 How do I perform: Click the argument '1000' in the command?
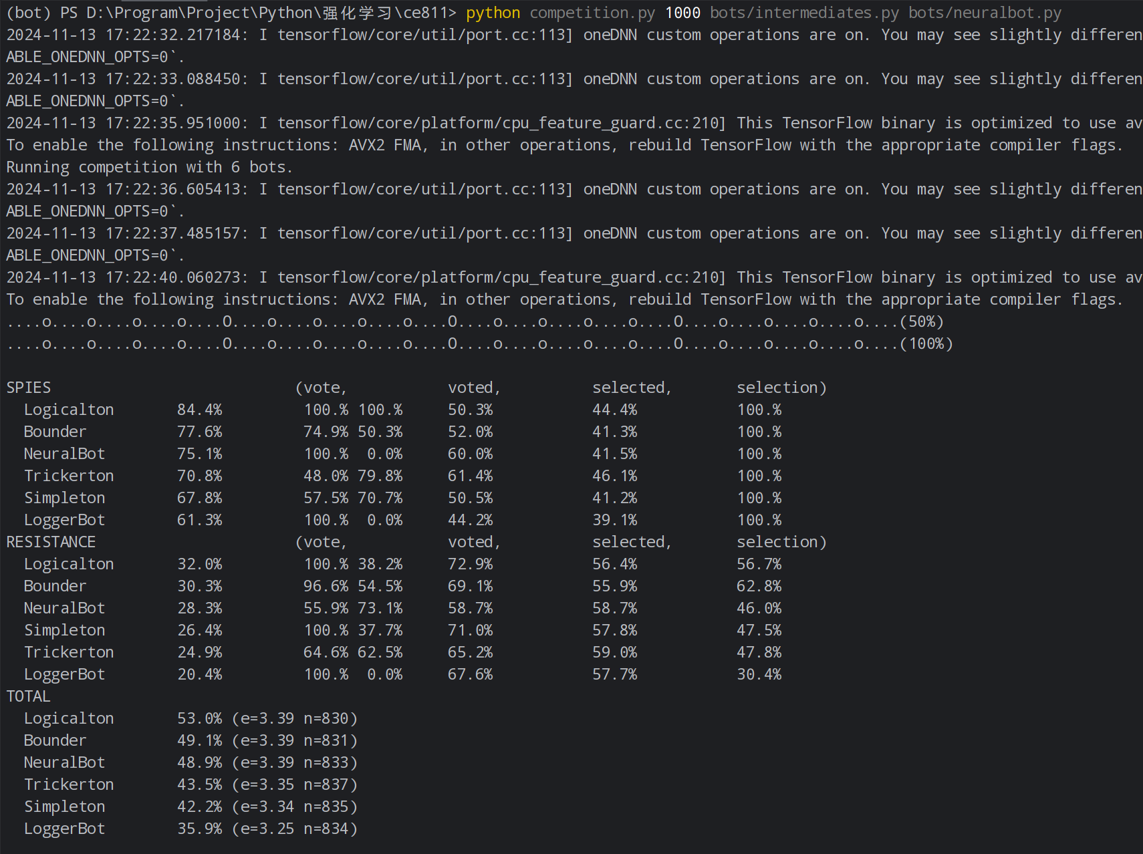pyautogui.click(x=682, y=13)
